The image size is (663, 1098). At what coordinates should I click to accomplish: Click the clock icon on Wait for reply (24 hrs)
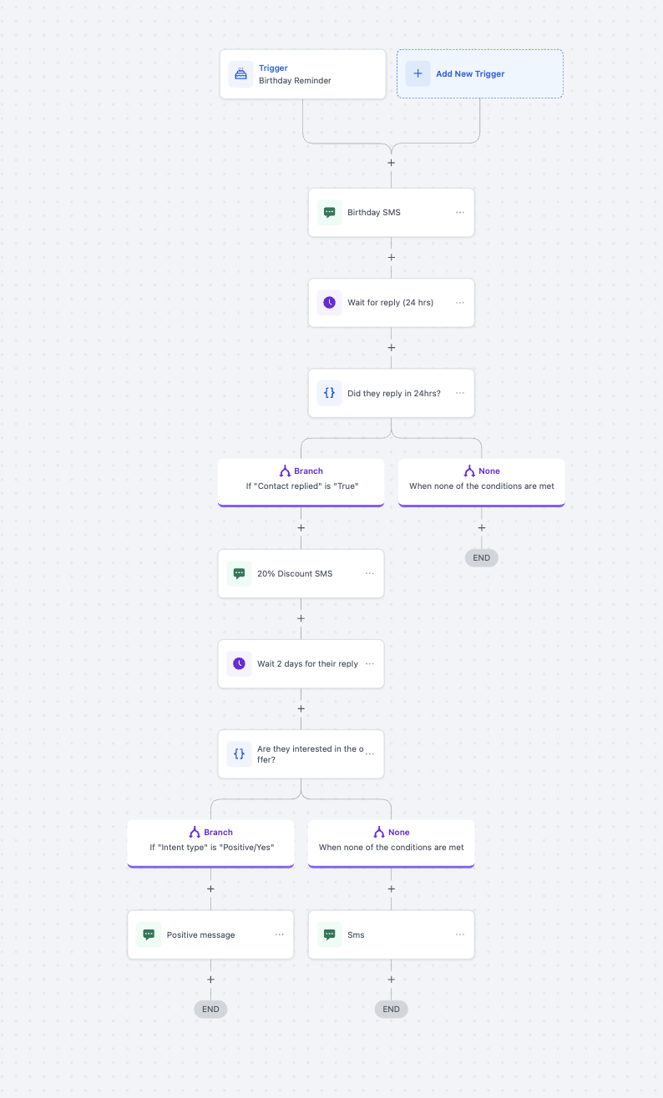click(330, 303)
